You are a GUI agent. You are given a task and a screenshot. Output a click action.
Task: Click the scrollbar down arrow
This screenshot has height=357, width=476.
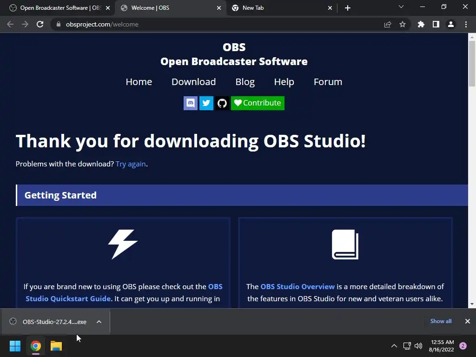[x=472, y=304]
